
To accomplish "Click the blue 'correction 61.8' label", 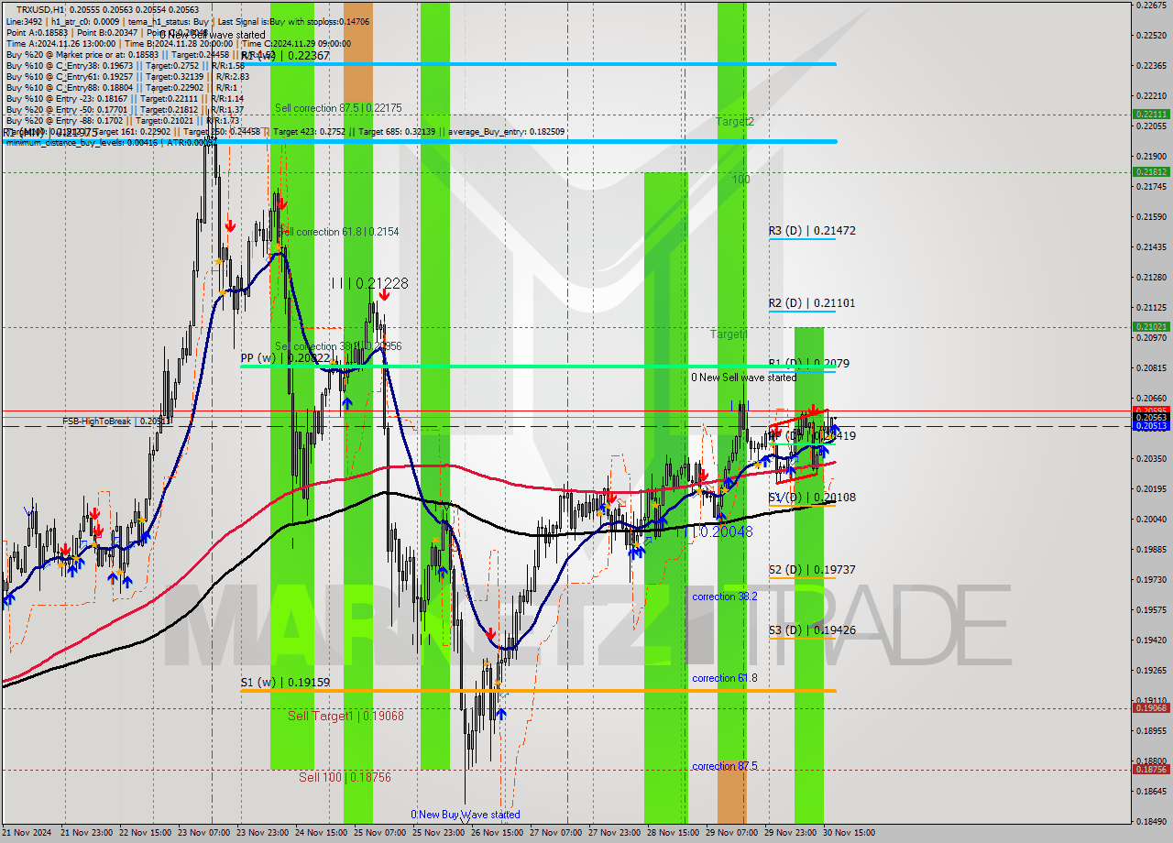I will click(724, 678).
